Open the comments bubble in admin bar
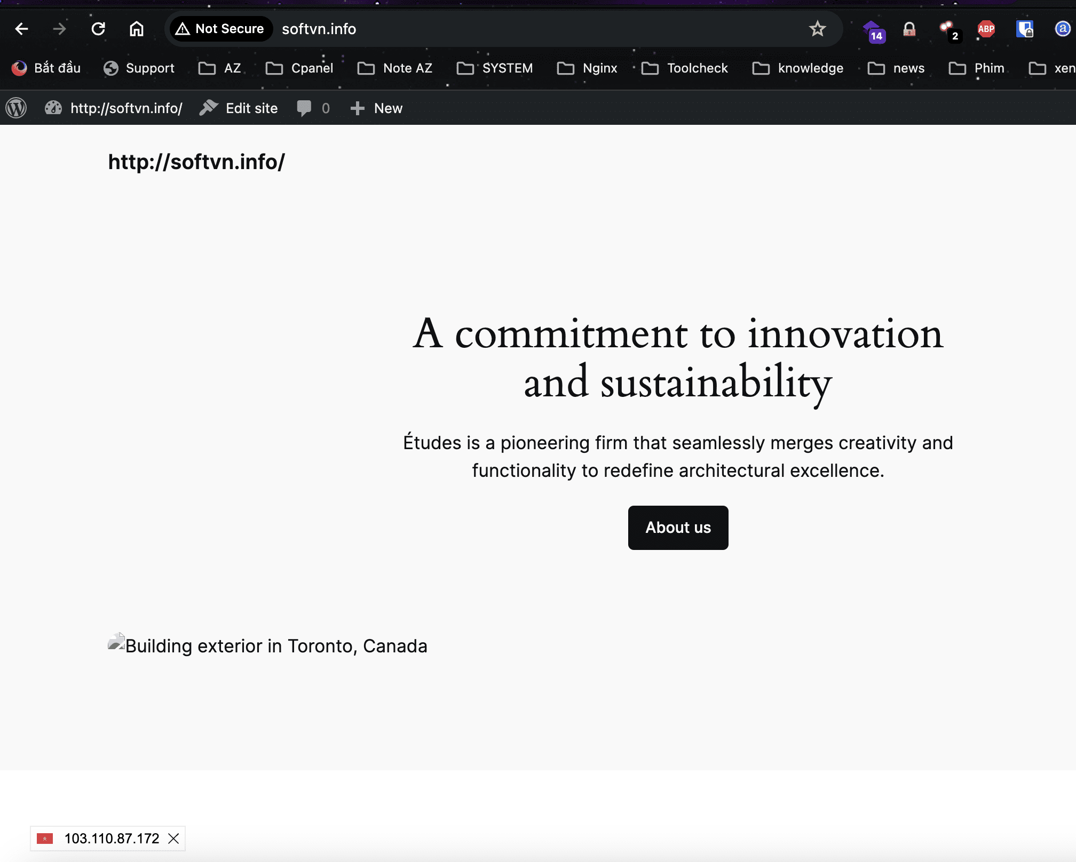 click(313, 108)
